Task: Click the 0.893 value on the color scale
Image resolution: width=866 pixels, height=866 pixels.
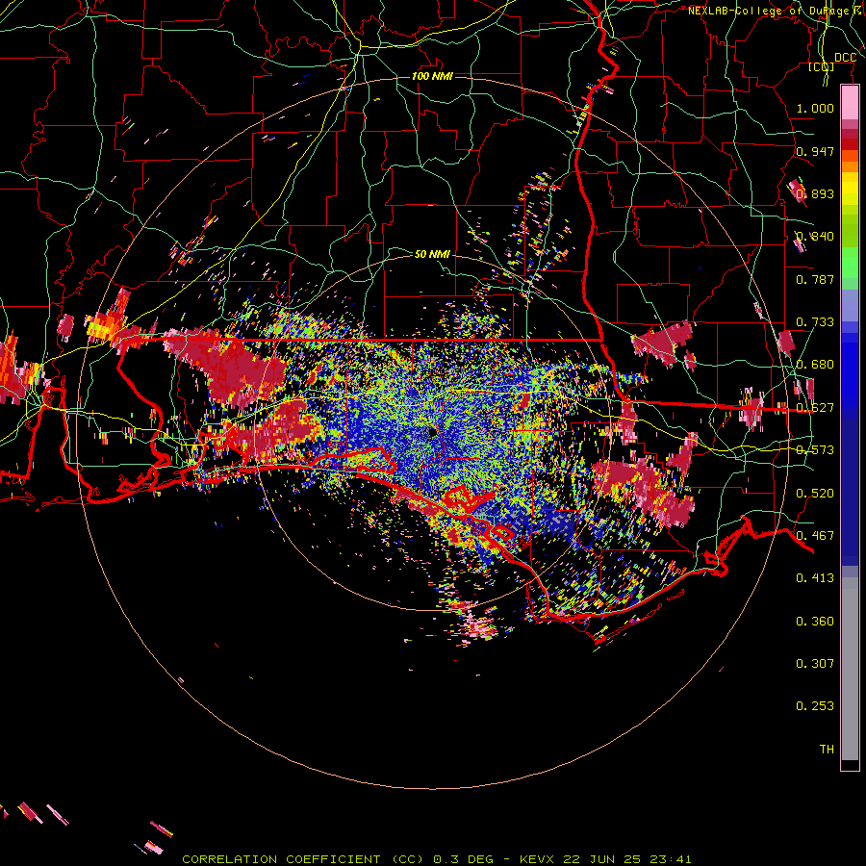Action: (x=815, y=193)
